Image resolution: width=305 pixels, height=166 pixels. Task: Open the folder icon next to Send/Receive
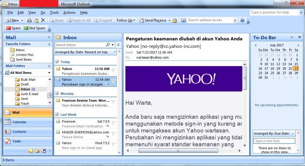tap(175, 20)
